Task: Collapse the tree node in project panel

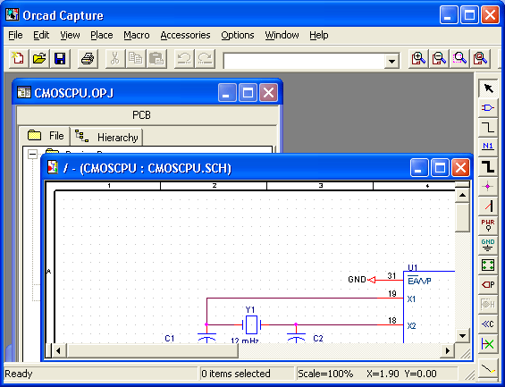Action: pyautogui.click(x=32, y=155)
